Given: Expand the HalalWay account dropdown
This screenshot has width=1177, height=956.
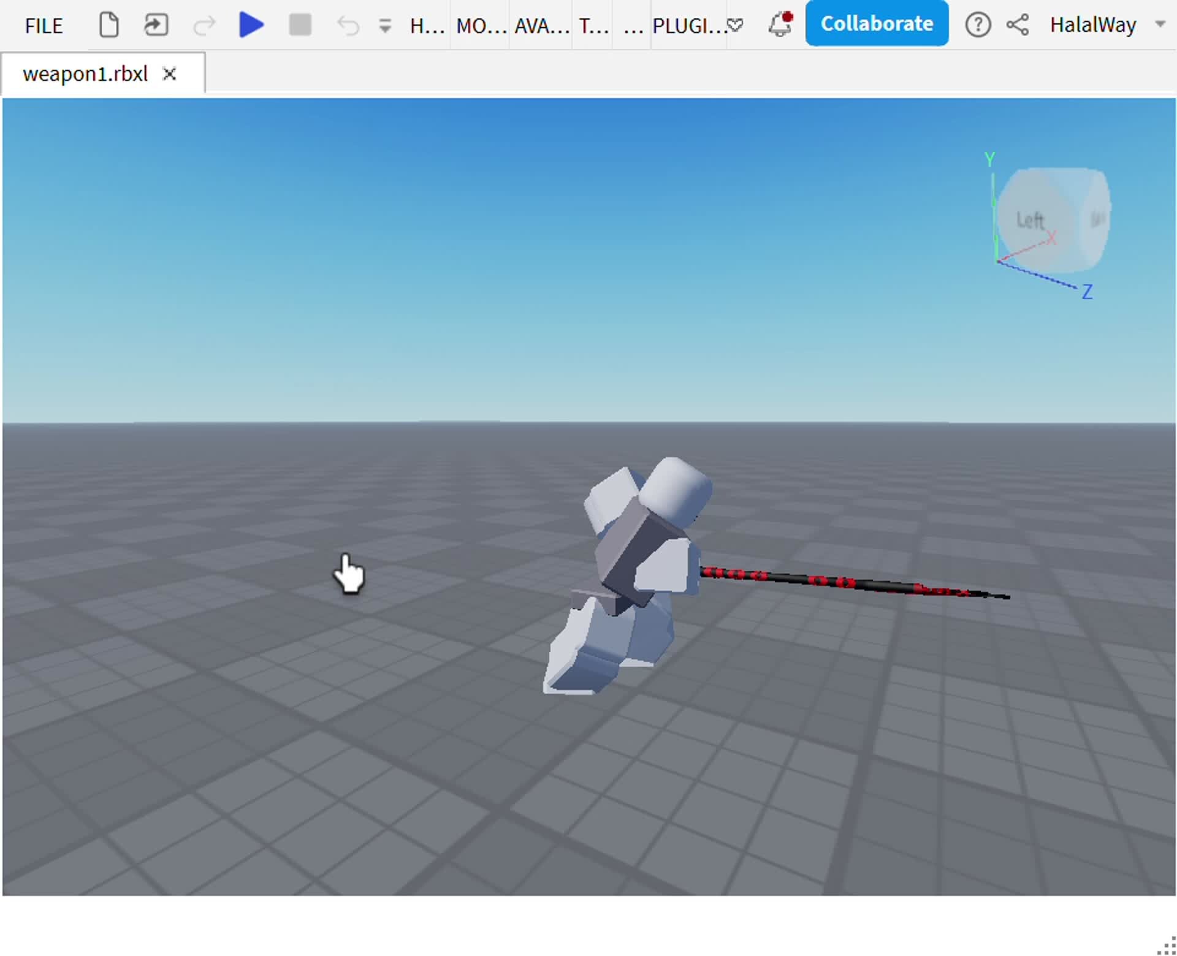Looking at the screenshot, I should pos(1160,25).
